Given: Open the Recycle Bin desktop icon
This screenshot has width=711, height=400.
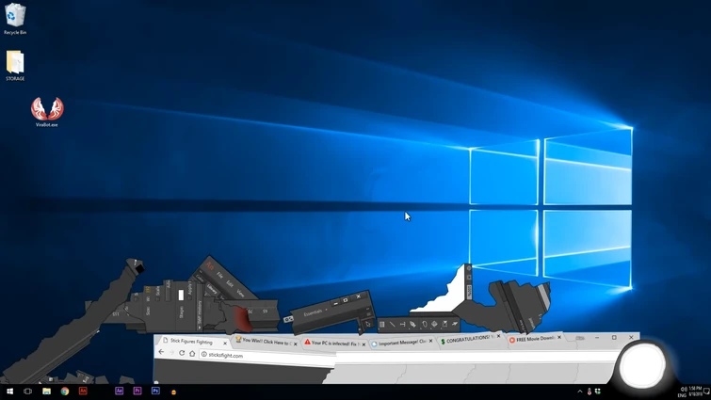Looking at the screenshot, I should click(x=15, y=19).
